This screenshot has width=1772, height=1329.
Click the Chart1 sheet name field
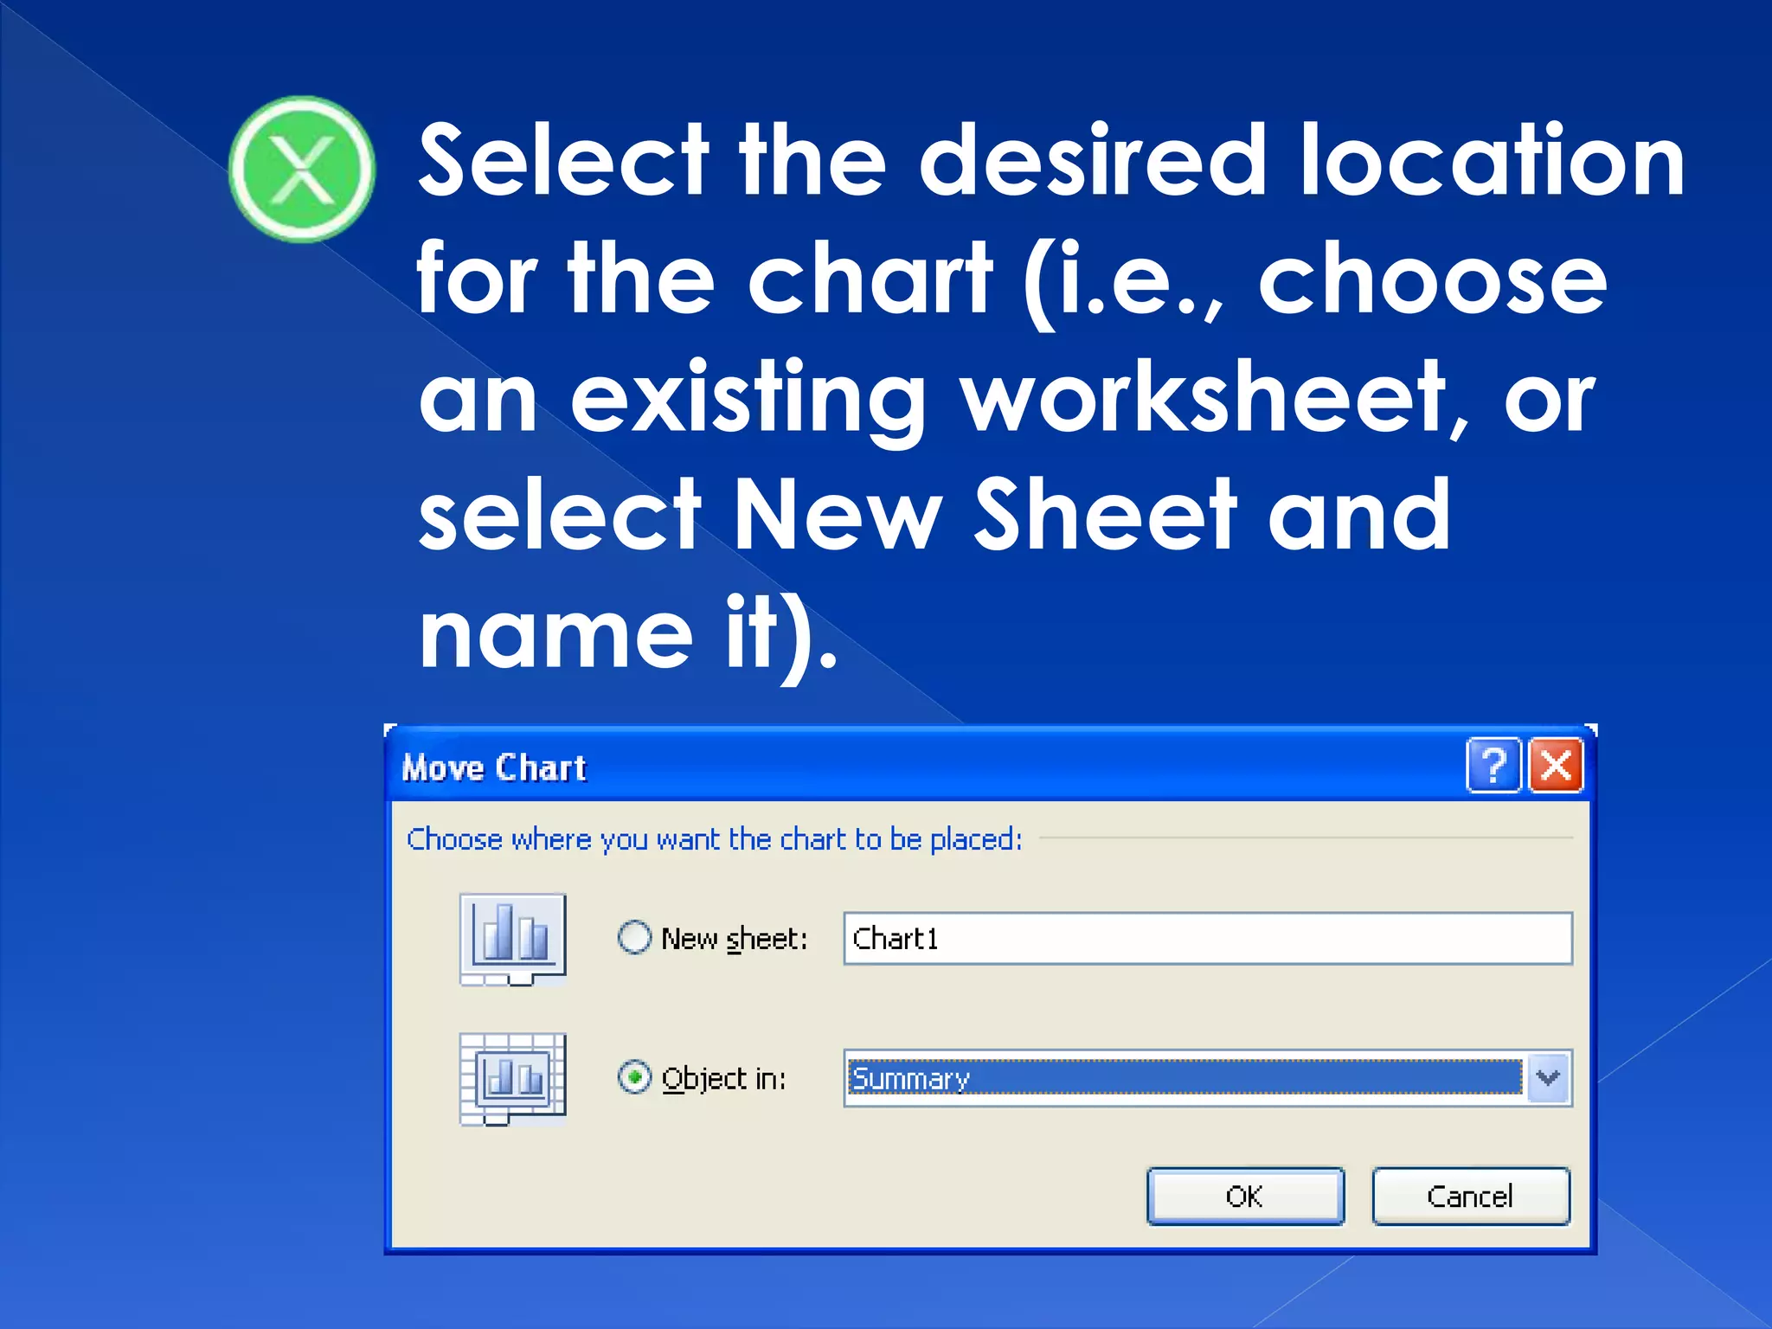click(1208, 938)
